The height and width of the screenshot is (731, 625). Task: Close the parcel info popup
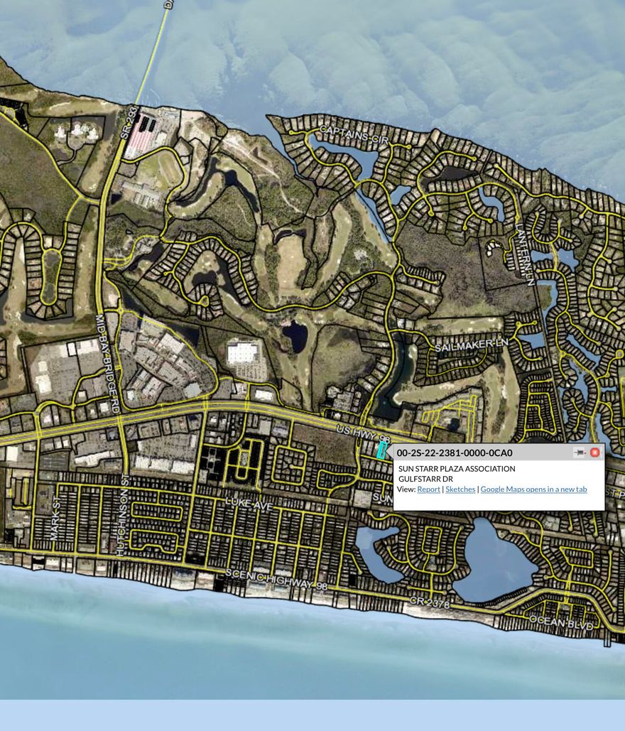click(x=595, y=453)
